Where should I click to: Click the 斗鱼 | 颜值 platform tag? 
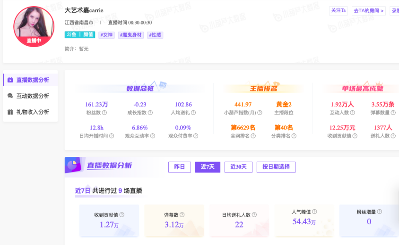pyautogui.click(x=80, y=35)
